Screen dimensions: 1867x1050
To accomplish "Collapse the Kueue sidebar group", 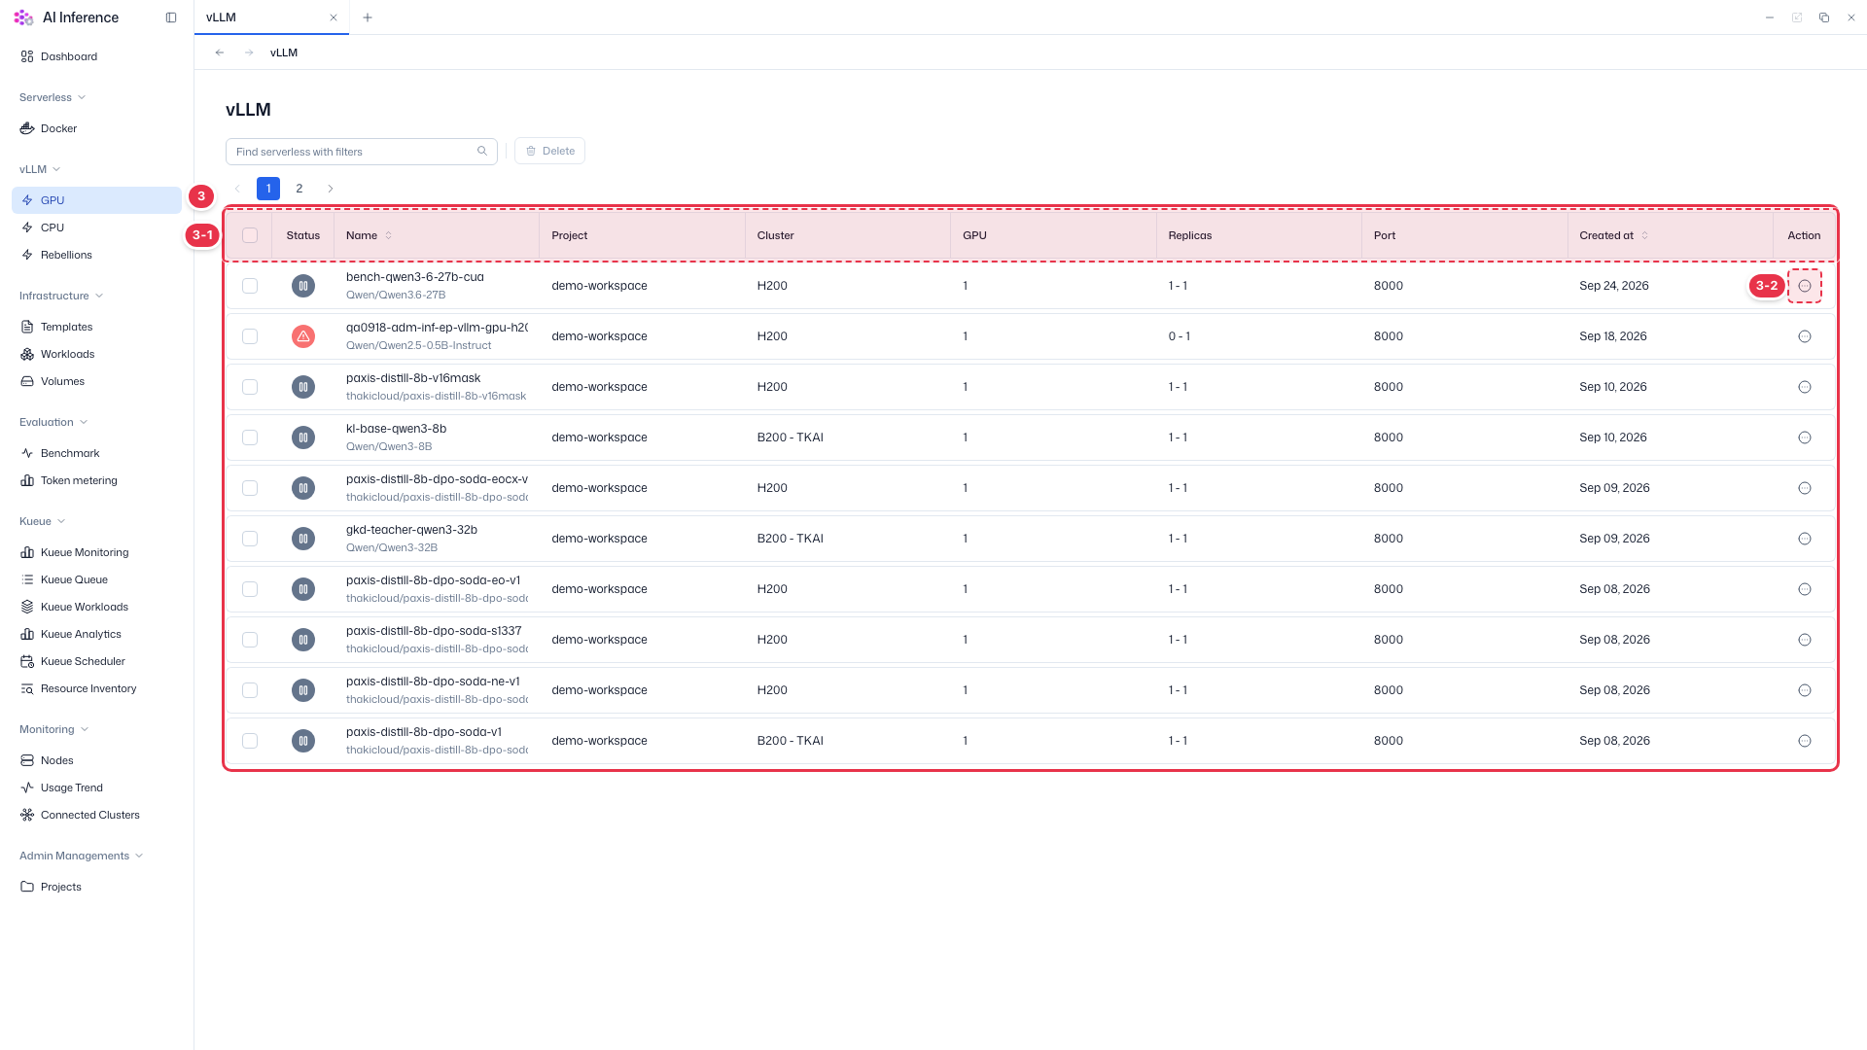I will coord(42,521).
